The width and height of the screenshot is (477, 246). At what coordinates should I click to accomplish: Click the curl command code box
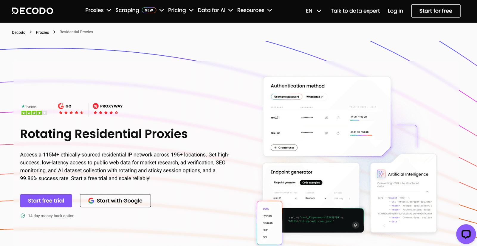click(323, 220)
